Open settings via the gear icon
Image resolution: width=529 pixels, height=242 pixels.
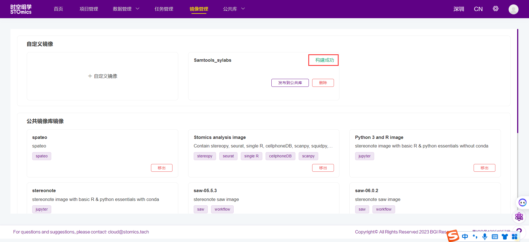(495, 9)
